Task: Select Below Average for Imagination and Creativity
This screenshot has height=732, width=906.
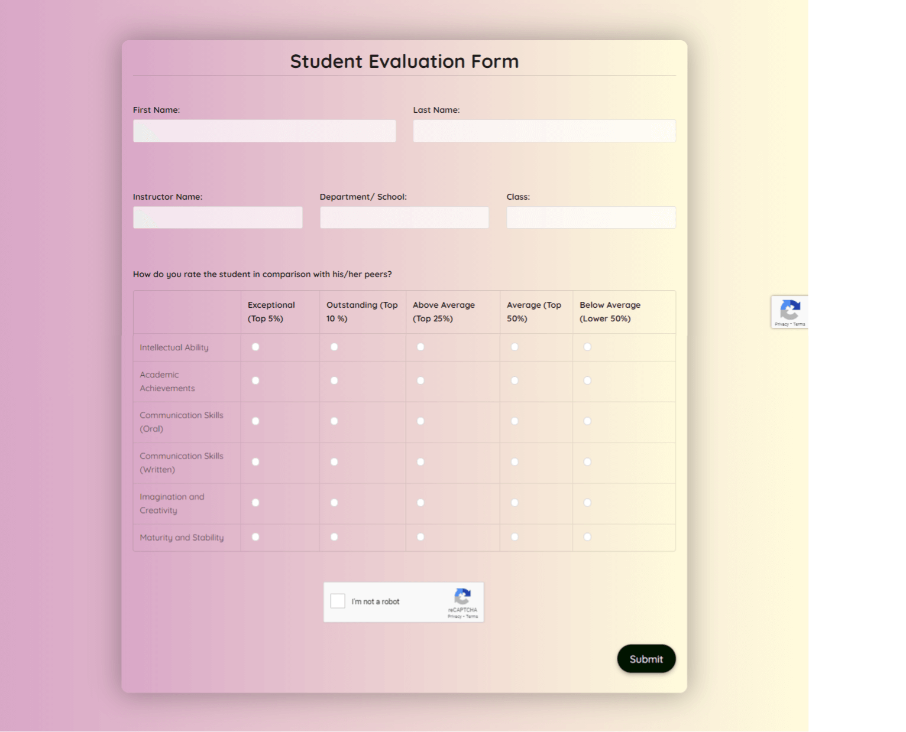Action: pos(587,502)
